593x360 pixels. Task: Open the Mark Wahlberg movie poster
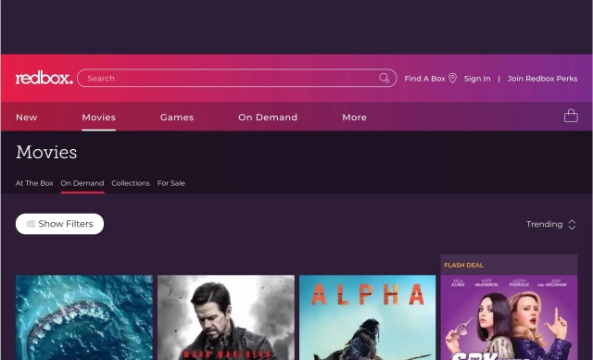[226, 317]
